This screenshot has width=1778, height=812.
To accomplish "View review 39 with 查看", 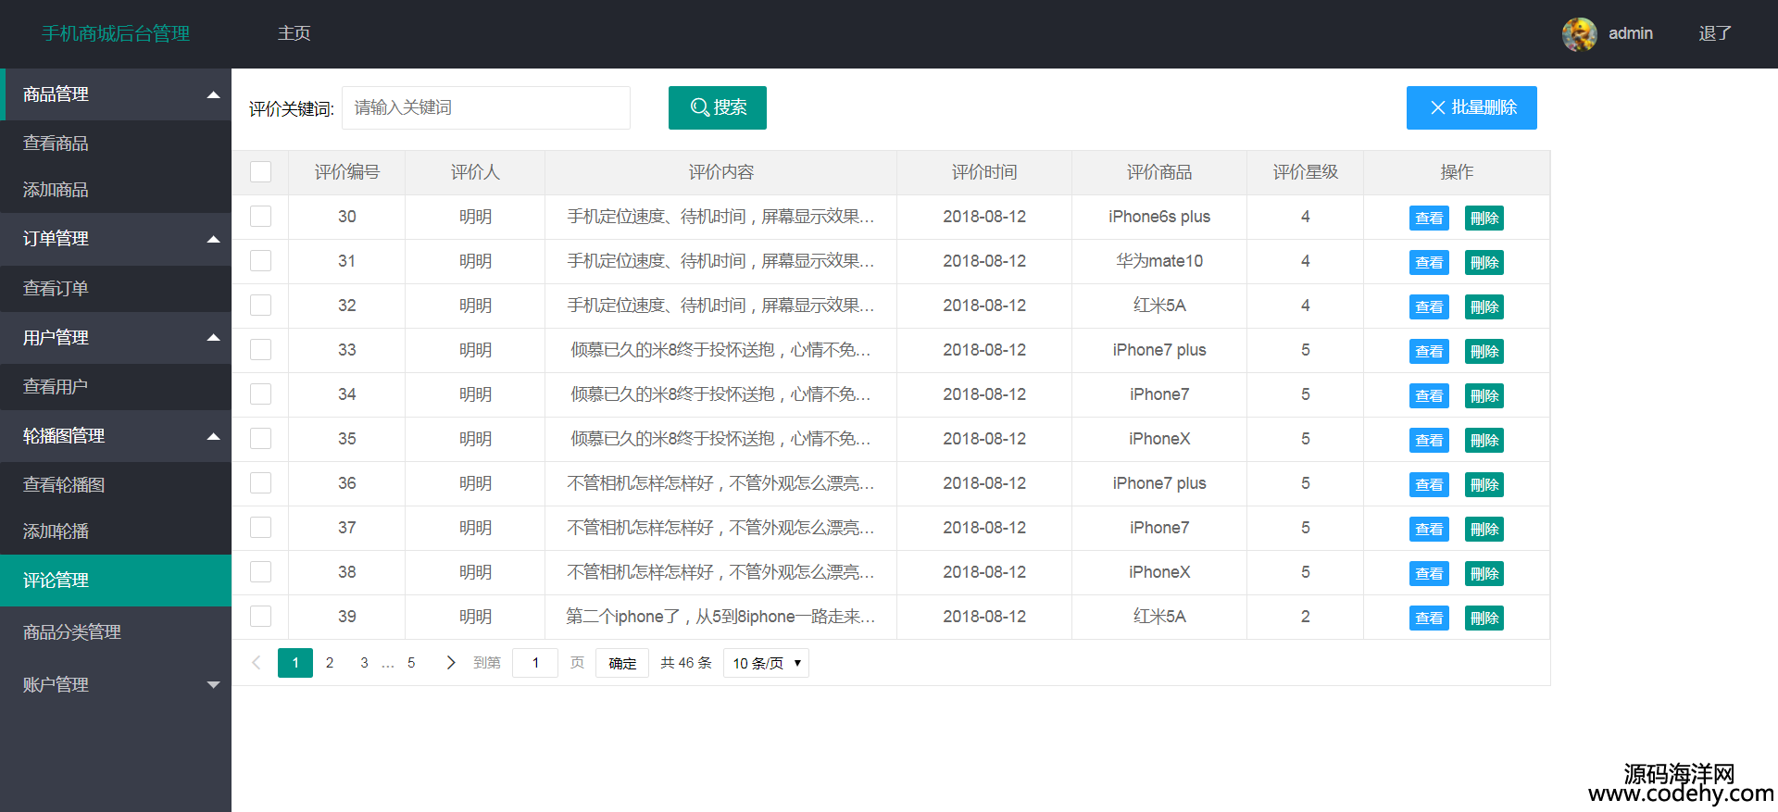I will coord(1429,618).
